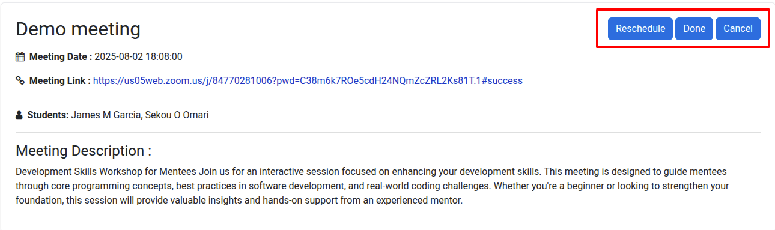Open the Zoom meeting URL
The height and width of the screenshot is (230, 775).
(308, 80)
